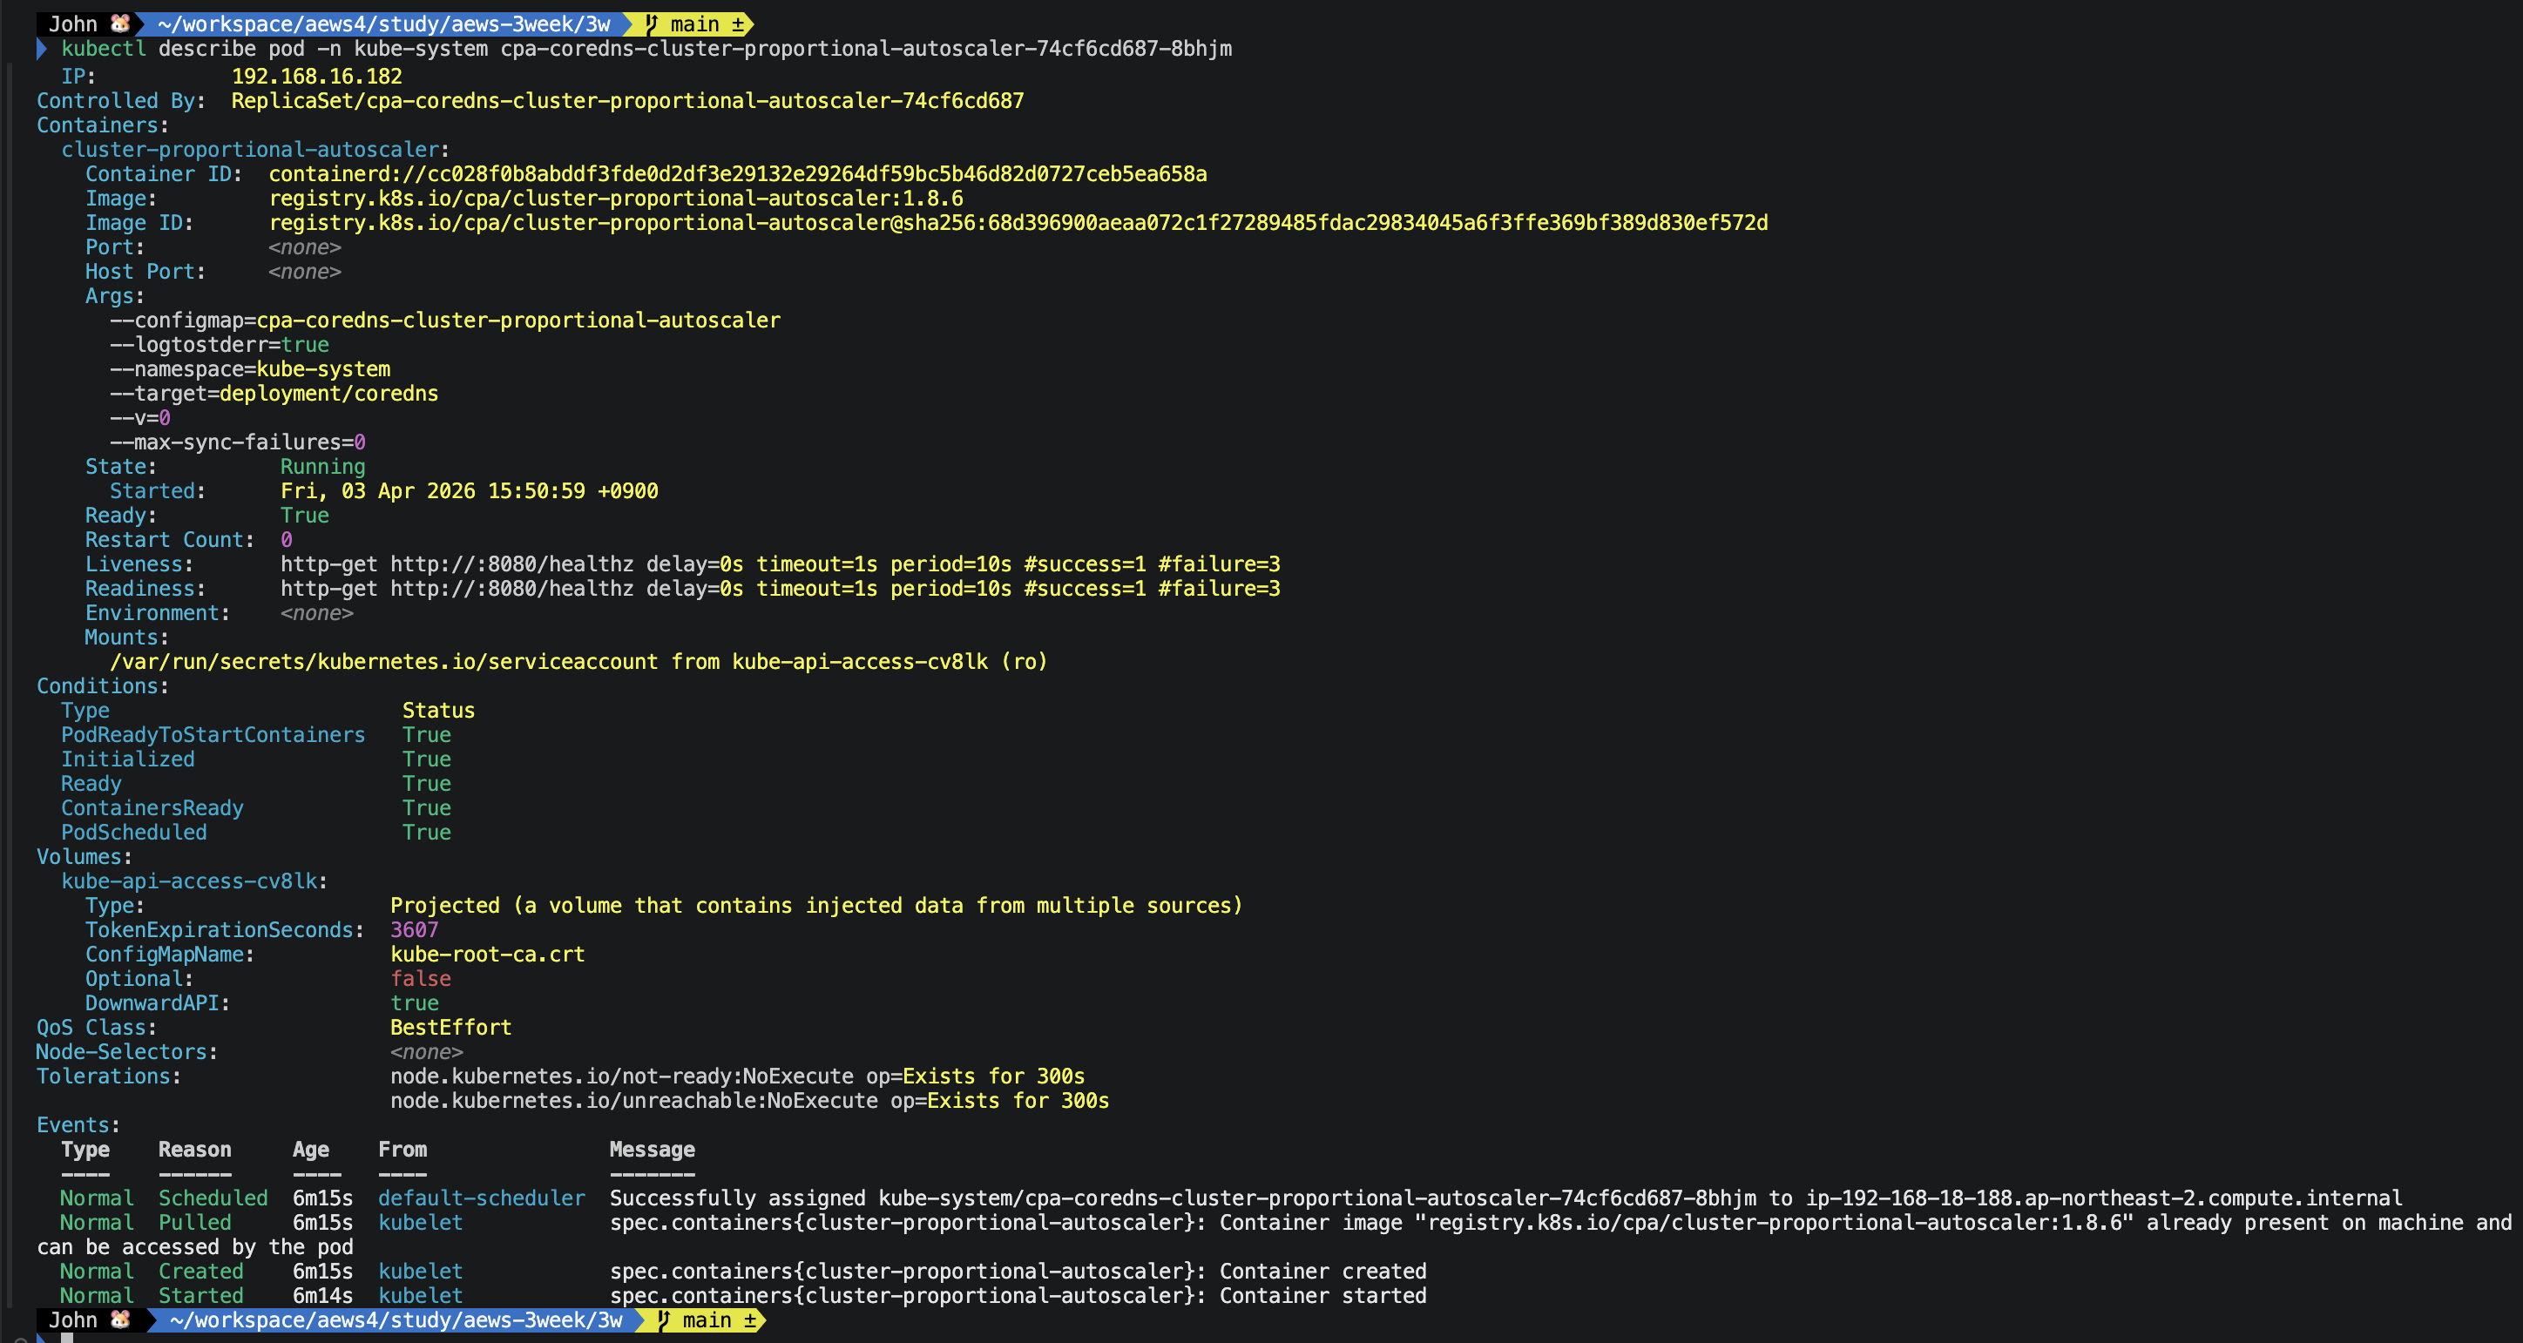Click the ± dirty marker in bottom prompt

click(750, 1319)
